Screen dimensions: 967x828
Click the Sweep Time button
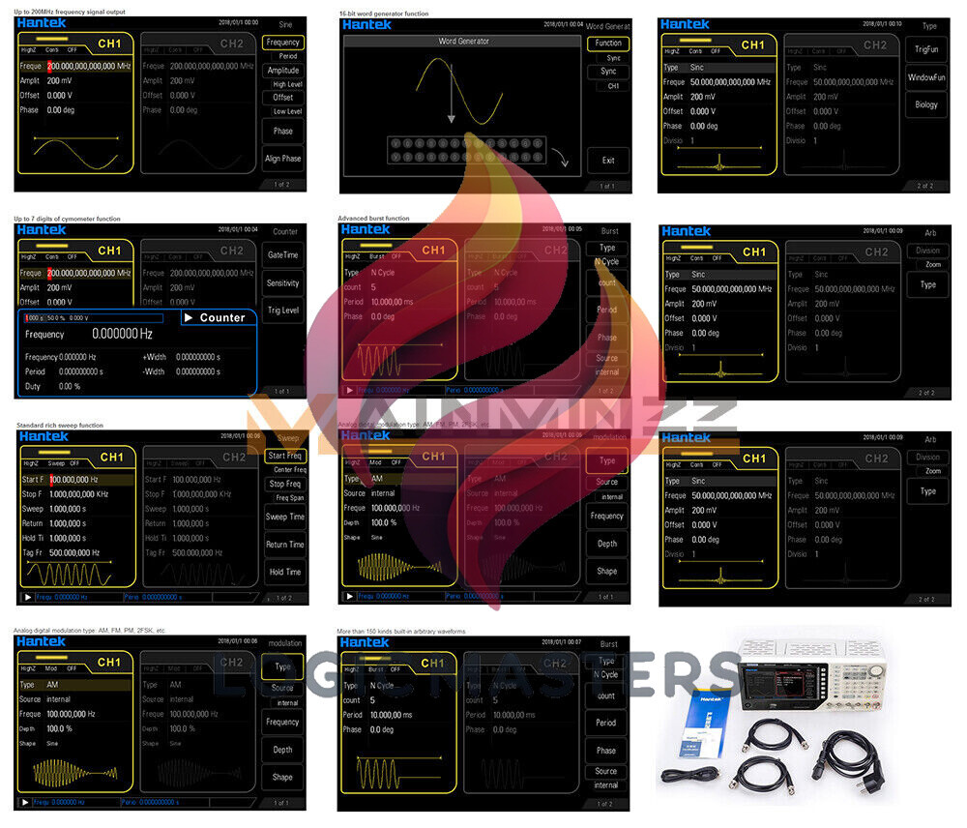284,517
